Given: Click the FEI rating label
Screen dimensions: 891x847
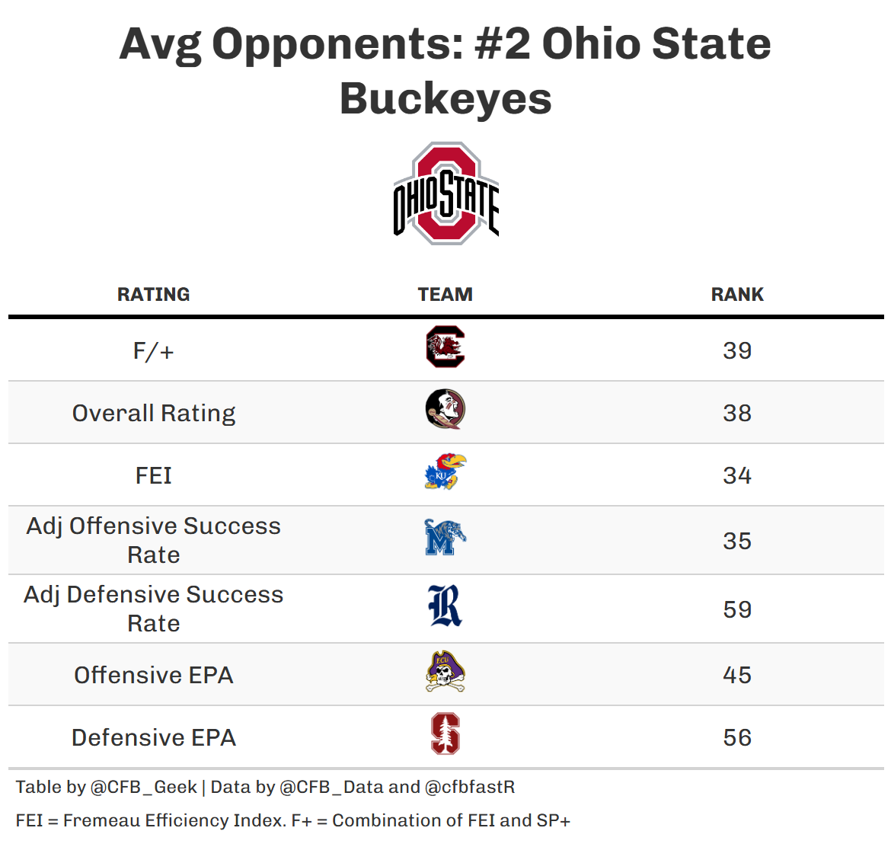Looking at the screenshot, I should click(154, 476).
